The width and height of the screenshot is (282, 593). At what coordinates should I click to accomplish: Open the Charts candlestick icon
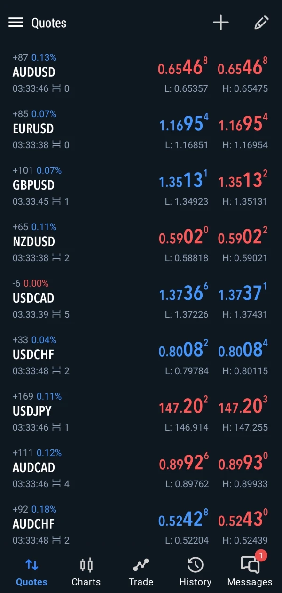[x=86, y=565]
